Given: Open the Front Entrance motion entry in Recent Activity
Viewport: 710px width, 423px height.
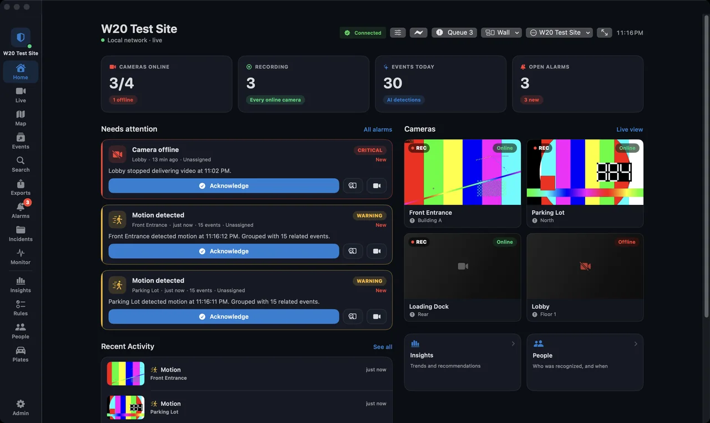Looking at the screenshot, I should pos(247,374).
